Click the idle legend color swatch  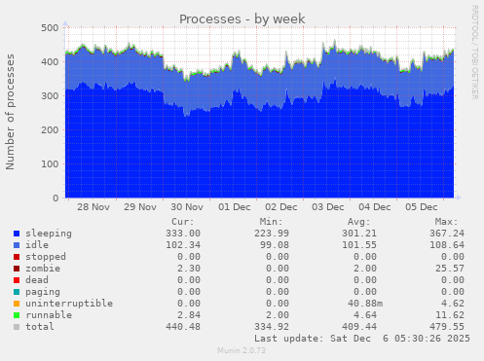click(x=17, y=245)
